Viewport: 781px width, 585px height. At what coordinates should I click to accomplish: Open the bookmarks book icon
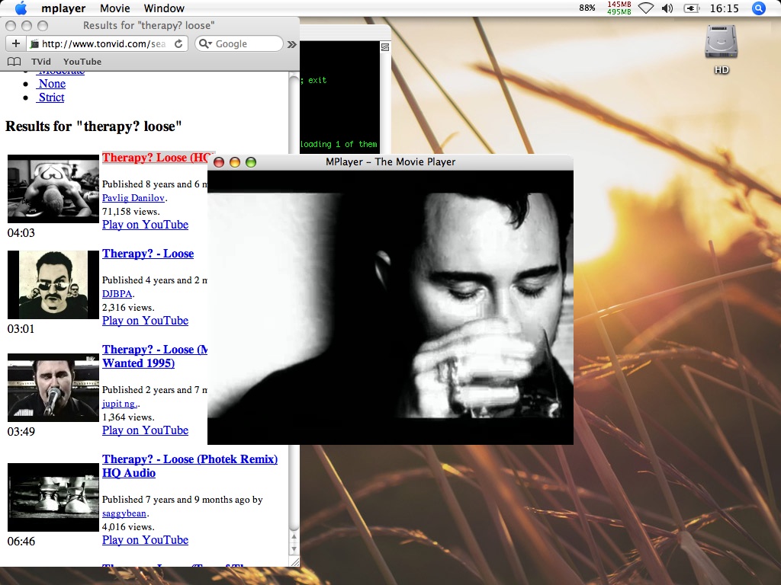[14, 62]
